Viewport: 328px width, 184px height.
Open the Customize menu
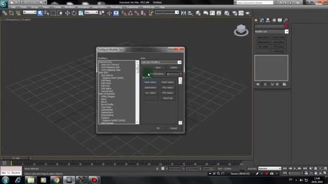click(132, 7)
